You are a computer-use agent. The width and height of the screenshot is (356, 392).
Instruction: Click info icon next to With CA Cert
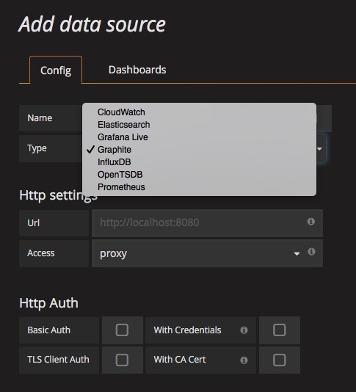click(x=244, y=360)
